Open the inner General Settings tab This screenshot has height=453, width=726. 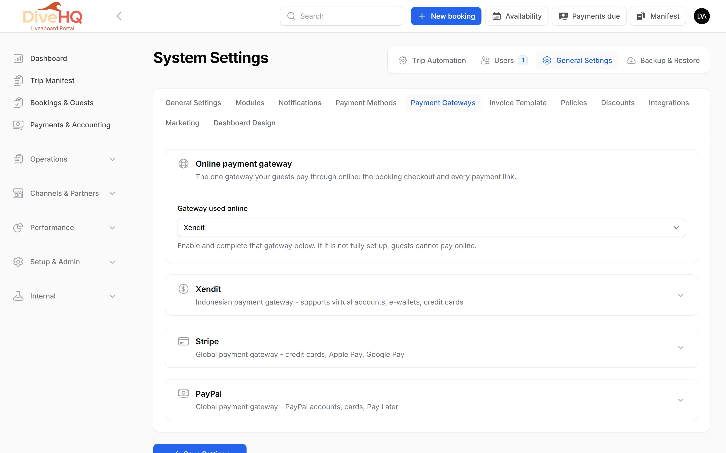[193, 103]
